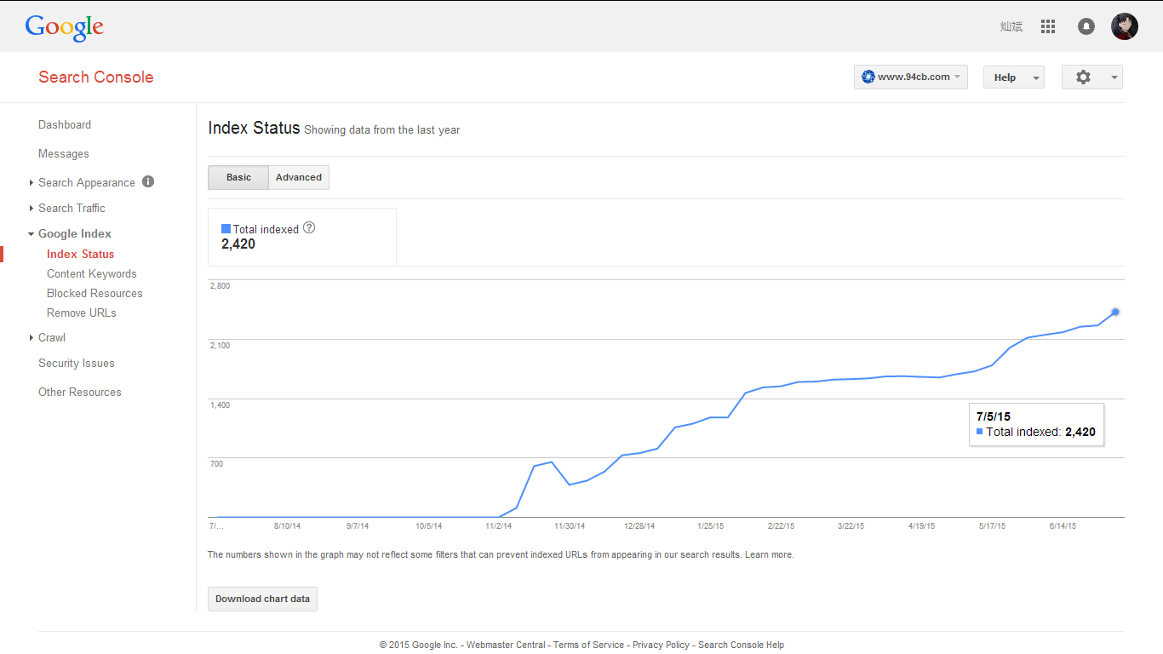Open the settings gear menu

(x=1083, y=77)
